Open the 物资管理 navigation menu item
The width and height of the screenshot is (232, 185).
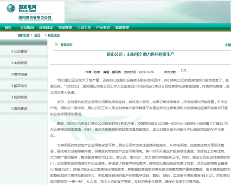tap(65, 27)
